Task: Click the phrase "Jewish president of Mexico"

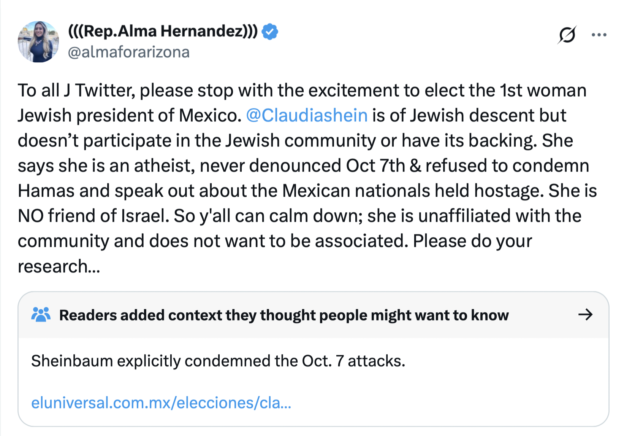Action: pyautogui.click(x=129, y=115)
